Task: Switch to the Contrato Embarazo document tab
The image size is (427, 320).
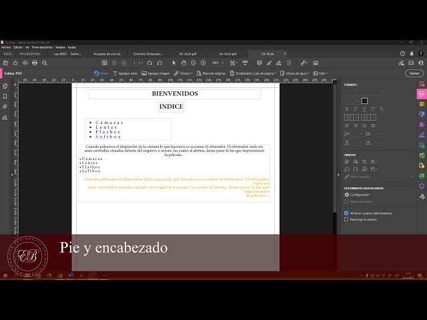Action: coord(147,54)
